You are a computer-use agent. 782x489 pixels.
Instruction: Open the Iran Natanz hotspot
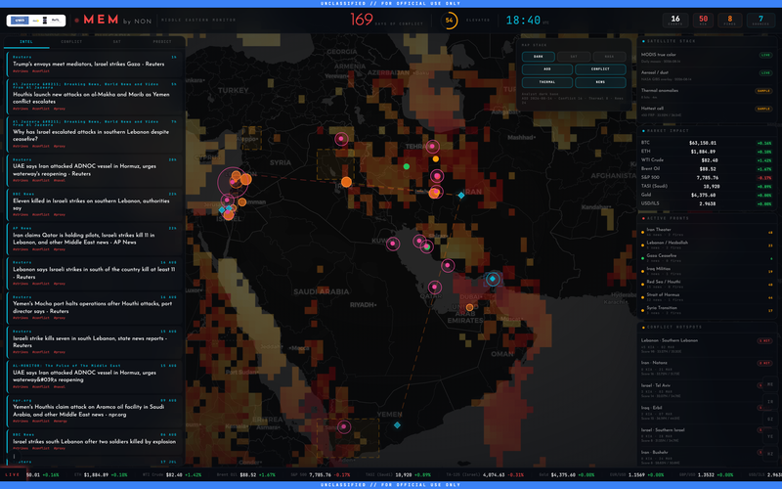click(x=707, y=368)
